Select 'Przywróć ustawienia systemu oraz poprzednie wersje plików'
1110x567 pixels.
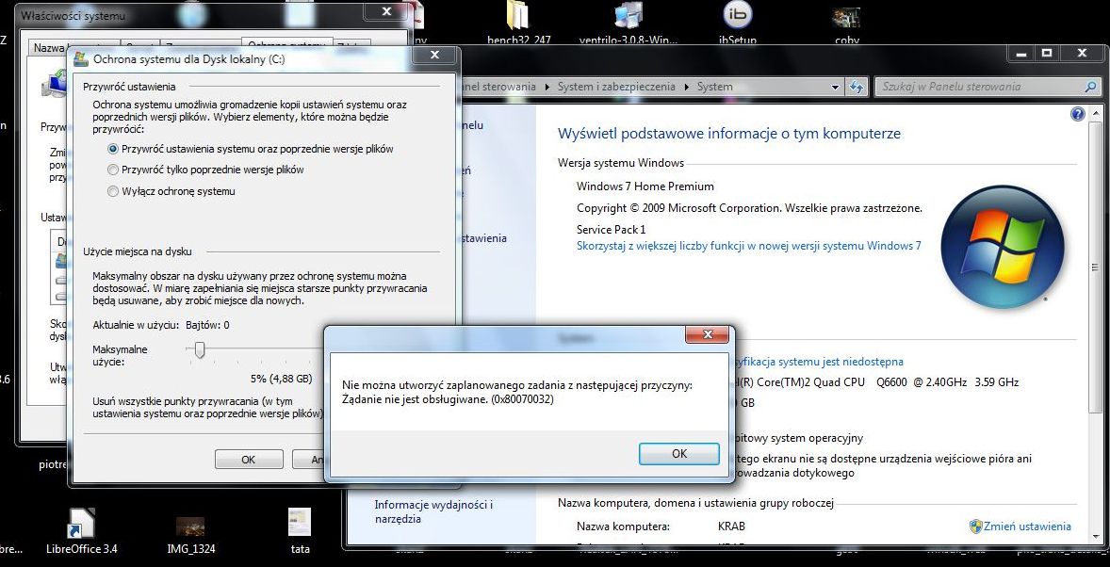[x=112, y=150]
